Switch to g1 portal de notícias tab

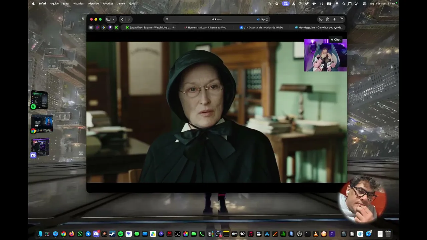click(x=261, y=27)
